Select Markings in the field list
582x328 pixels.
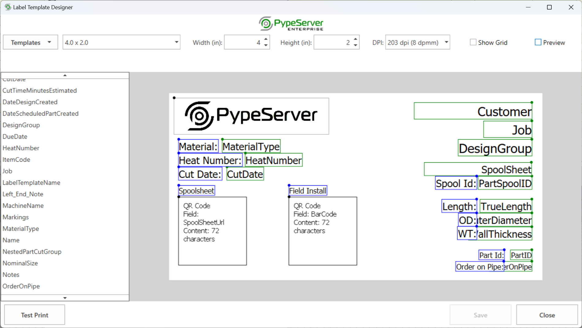(x=16, y=217)
